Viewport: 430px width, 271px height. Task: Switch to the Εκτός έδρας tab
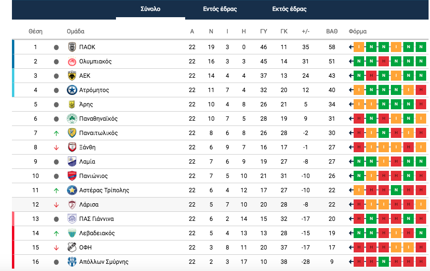tap(289, 9)
